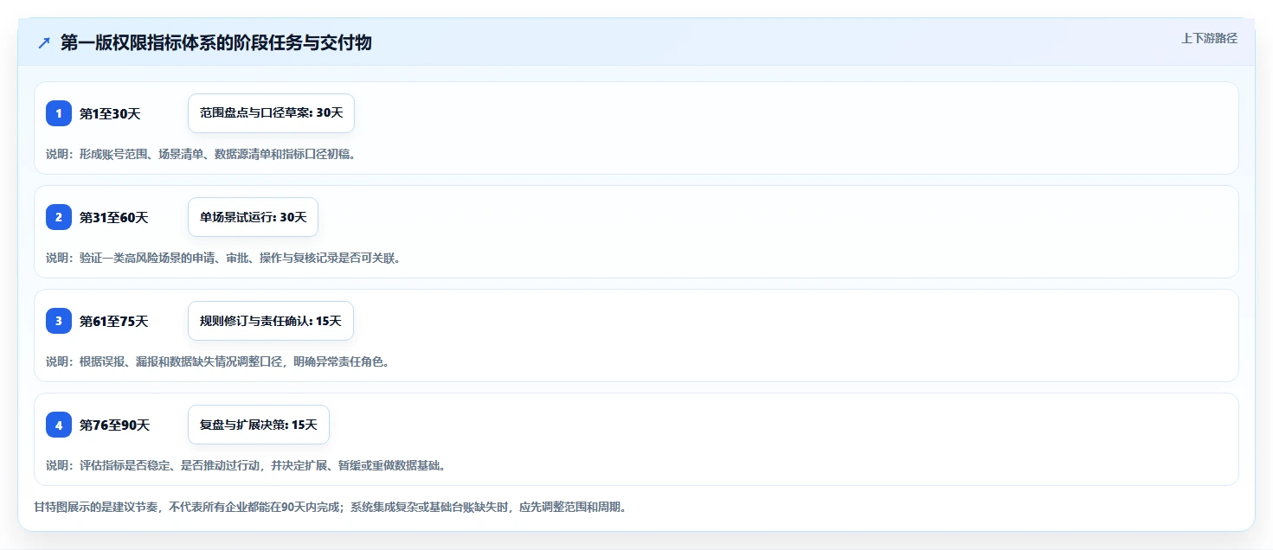Viewport: 1273px width, 550px height.
Task: Click the step 1 number badge
Action: coord(59,113)
